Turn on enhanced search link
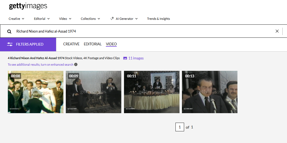 41,65
